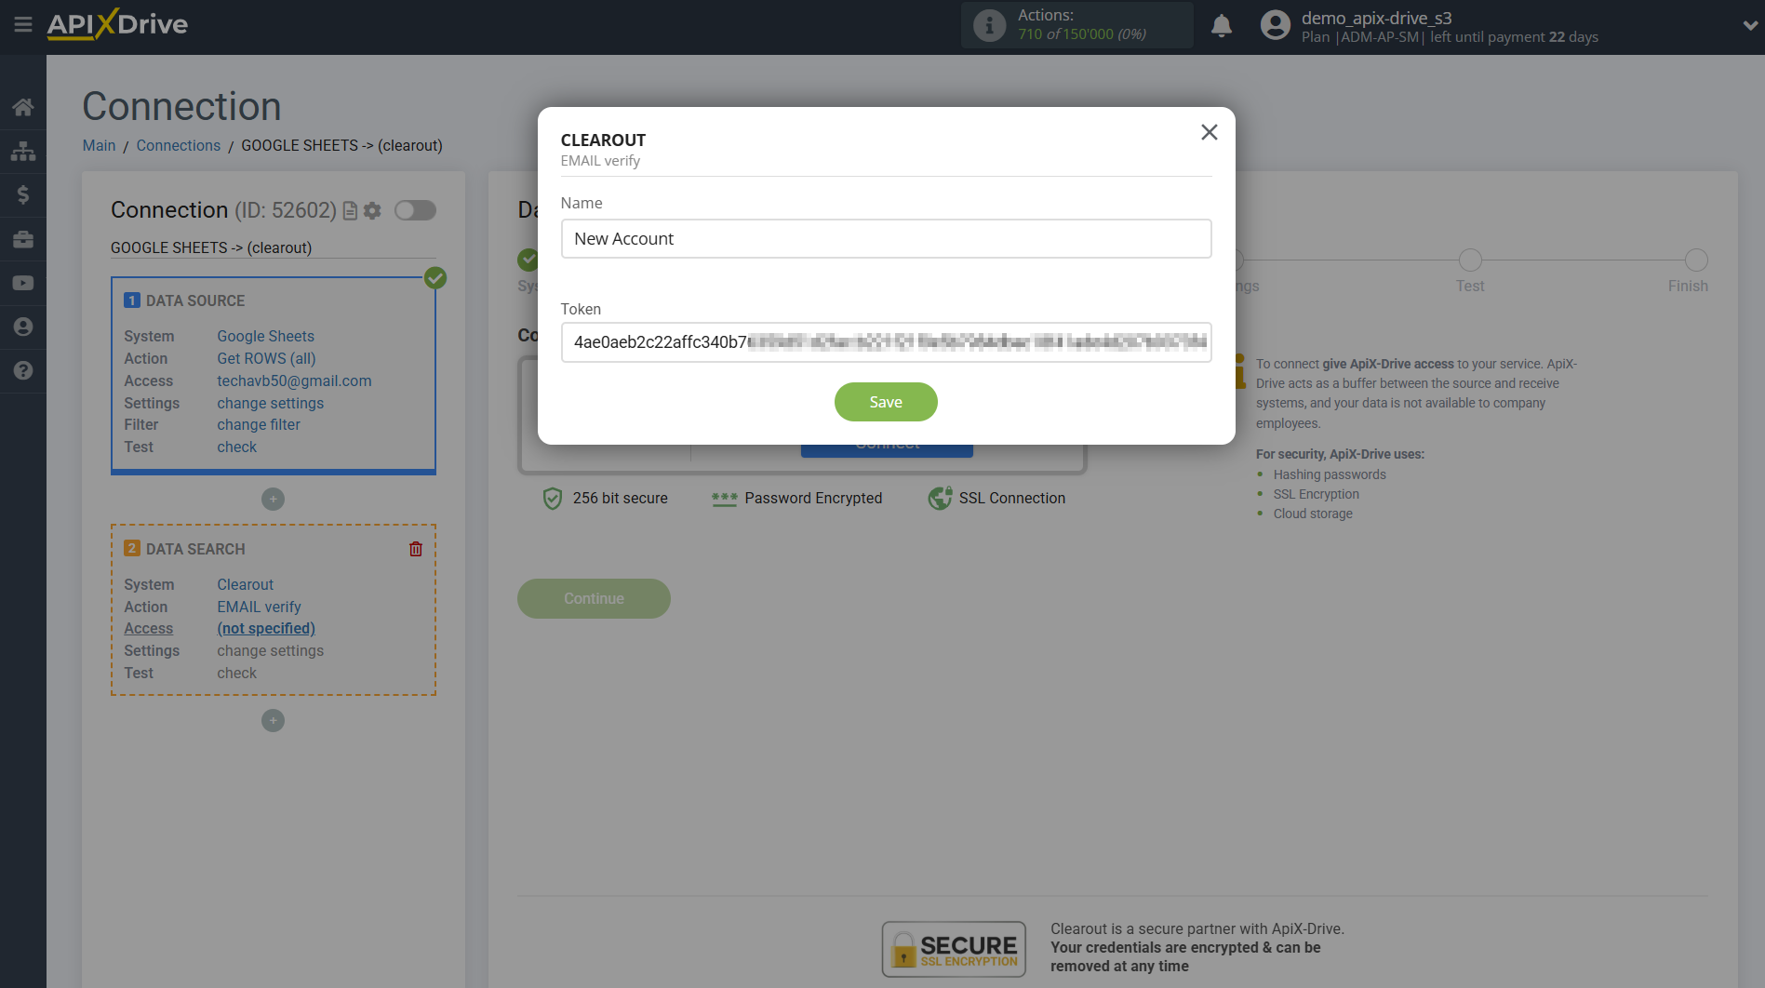This screenshot has width=1765, height=988.
Task: Open the notifications bell
Action: click(1222, 26)
